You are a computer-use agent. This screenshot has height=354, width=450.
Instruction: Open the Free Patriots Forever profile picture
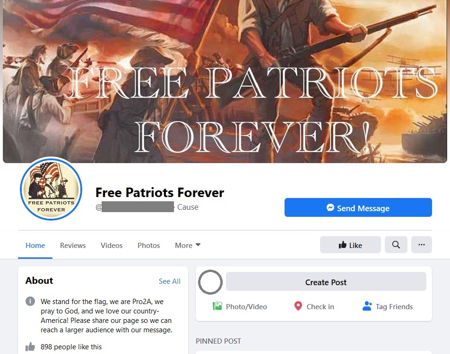click(51, 189)
